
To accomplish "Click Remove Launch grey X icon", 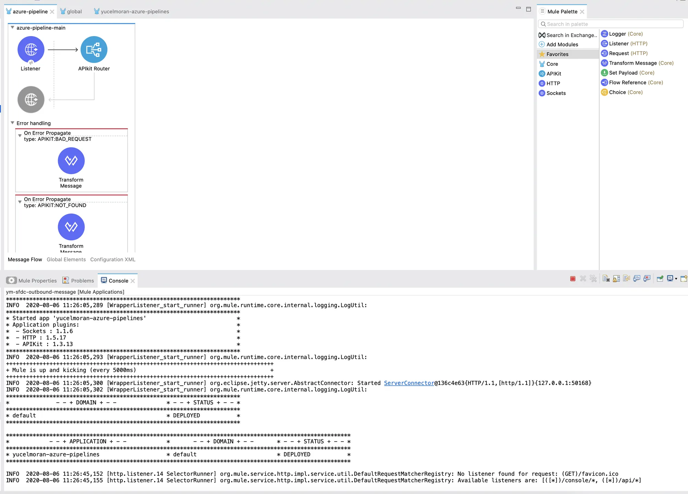I will [x=583, y=279].
